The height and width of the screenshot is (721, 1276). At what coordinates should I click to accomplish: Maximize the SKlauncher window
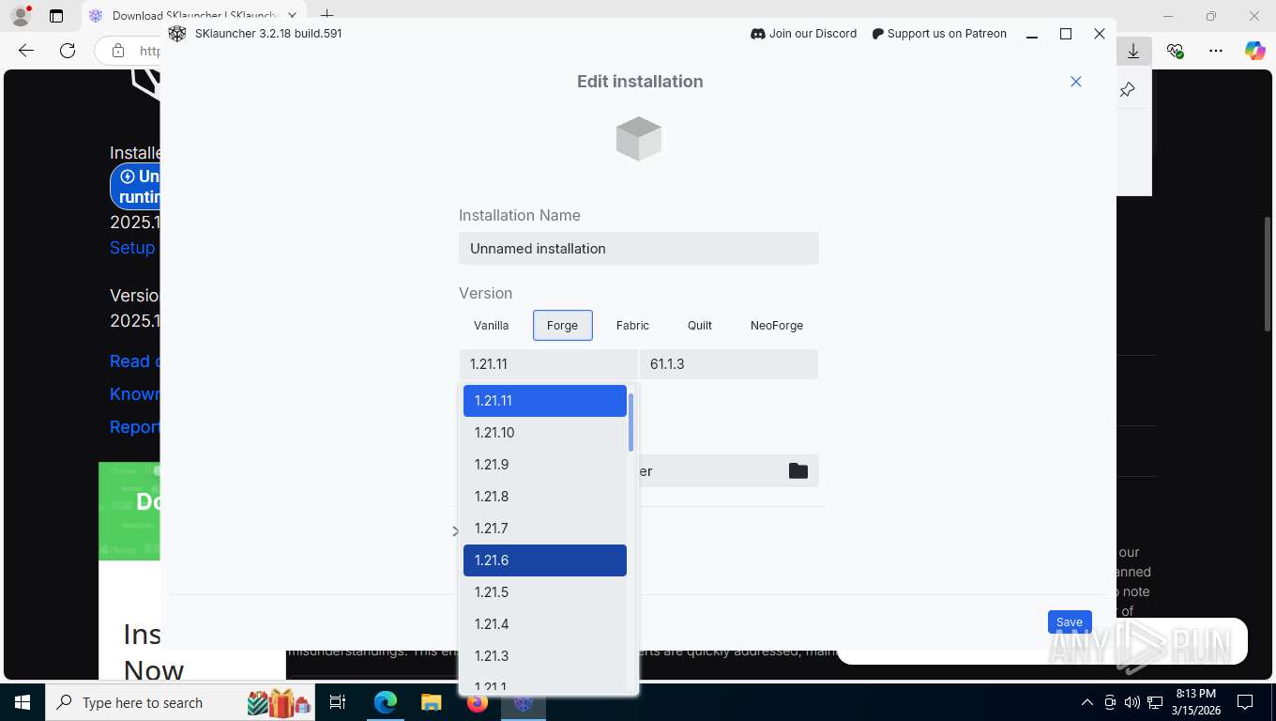[x=1066, y=34]
